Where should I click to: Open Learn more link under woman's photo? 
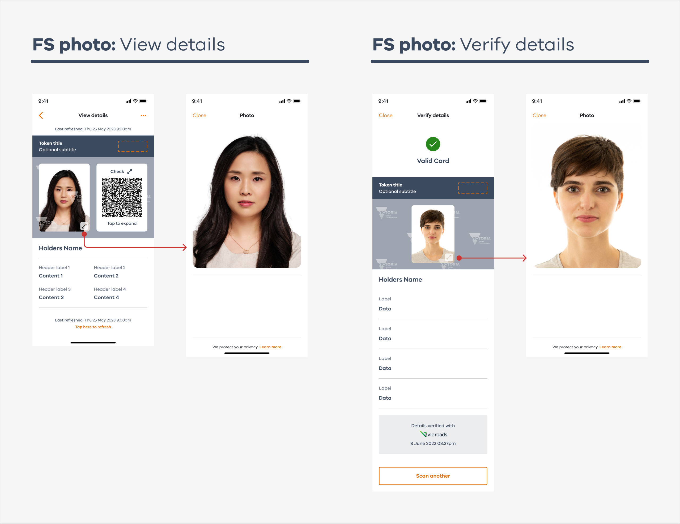(x=270, y=347)
